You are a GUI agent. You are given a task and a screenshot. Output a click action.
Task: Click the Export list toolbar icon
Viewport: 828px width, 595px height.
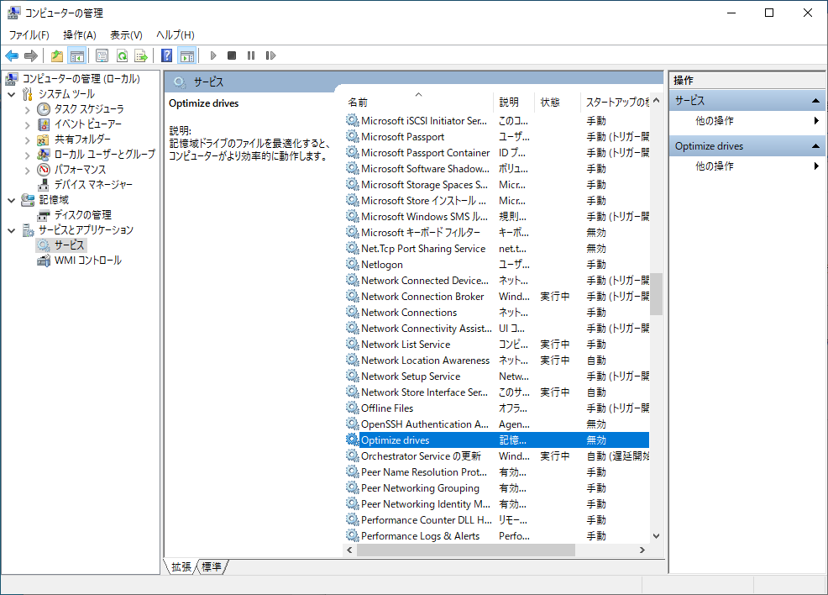(141, 55)
